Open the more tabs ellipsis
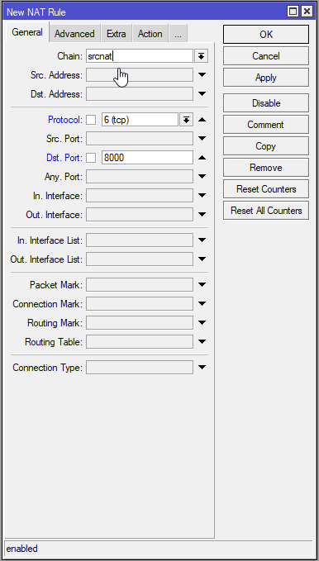Screen dimensions: 319x561 click(178, 34)
